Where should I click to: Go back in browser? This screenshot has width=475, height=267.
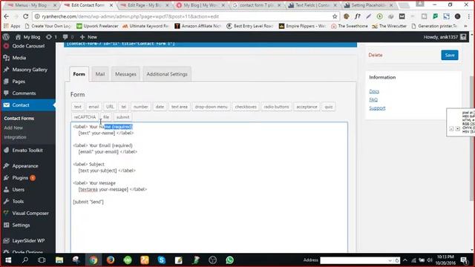[7, 16]
